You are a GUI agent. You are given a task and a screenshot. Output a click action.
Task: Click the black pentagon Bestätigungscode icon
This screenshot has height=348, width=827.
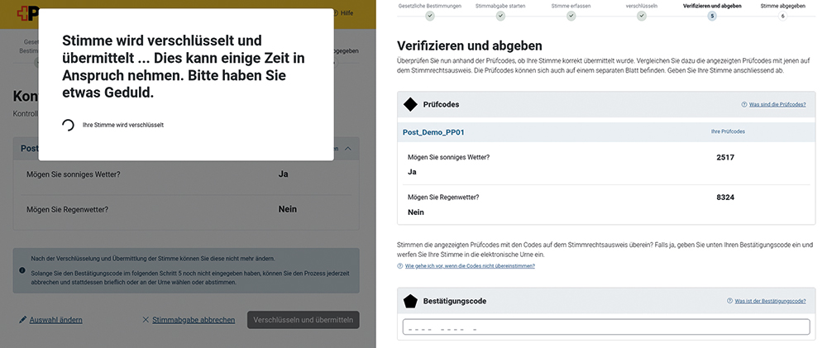click(410, 301)
